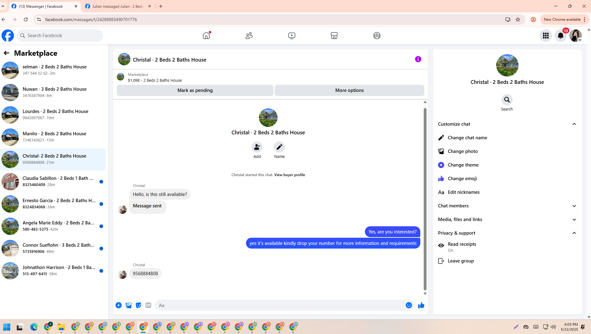Open Microsoft Edge from taskbar
Viewport: 591px width, 334px height.
(x=34, y=327)
